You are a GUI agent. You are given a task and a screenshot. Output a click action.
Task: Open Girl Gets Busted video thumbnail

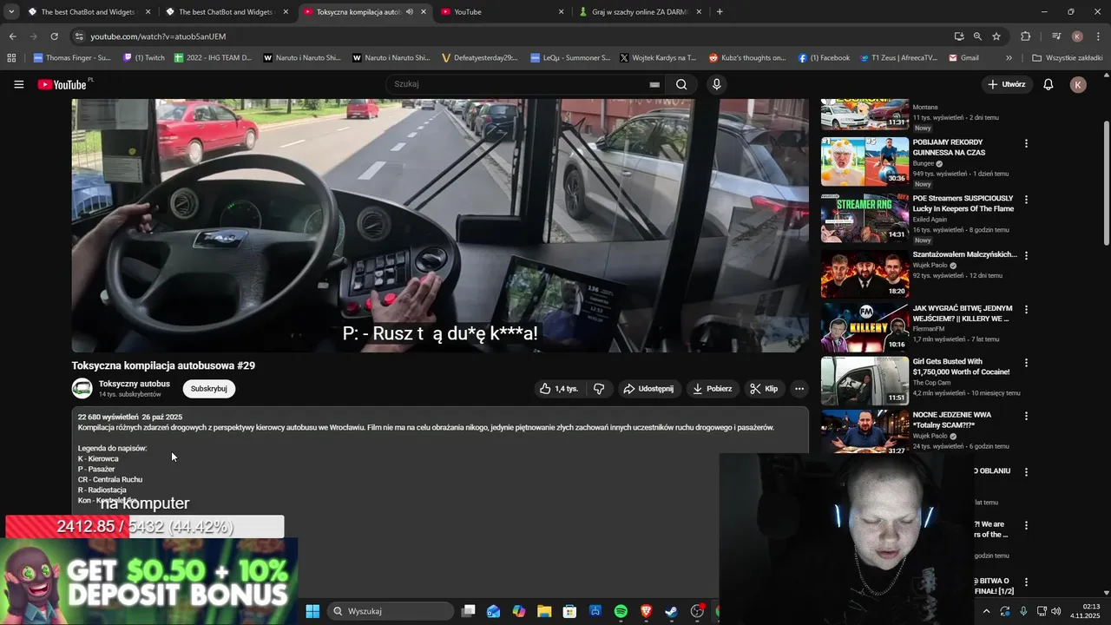(864, 381)
